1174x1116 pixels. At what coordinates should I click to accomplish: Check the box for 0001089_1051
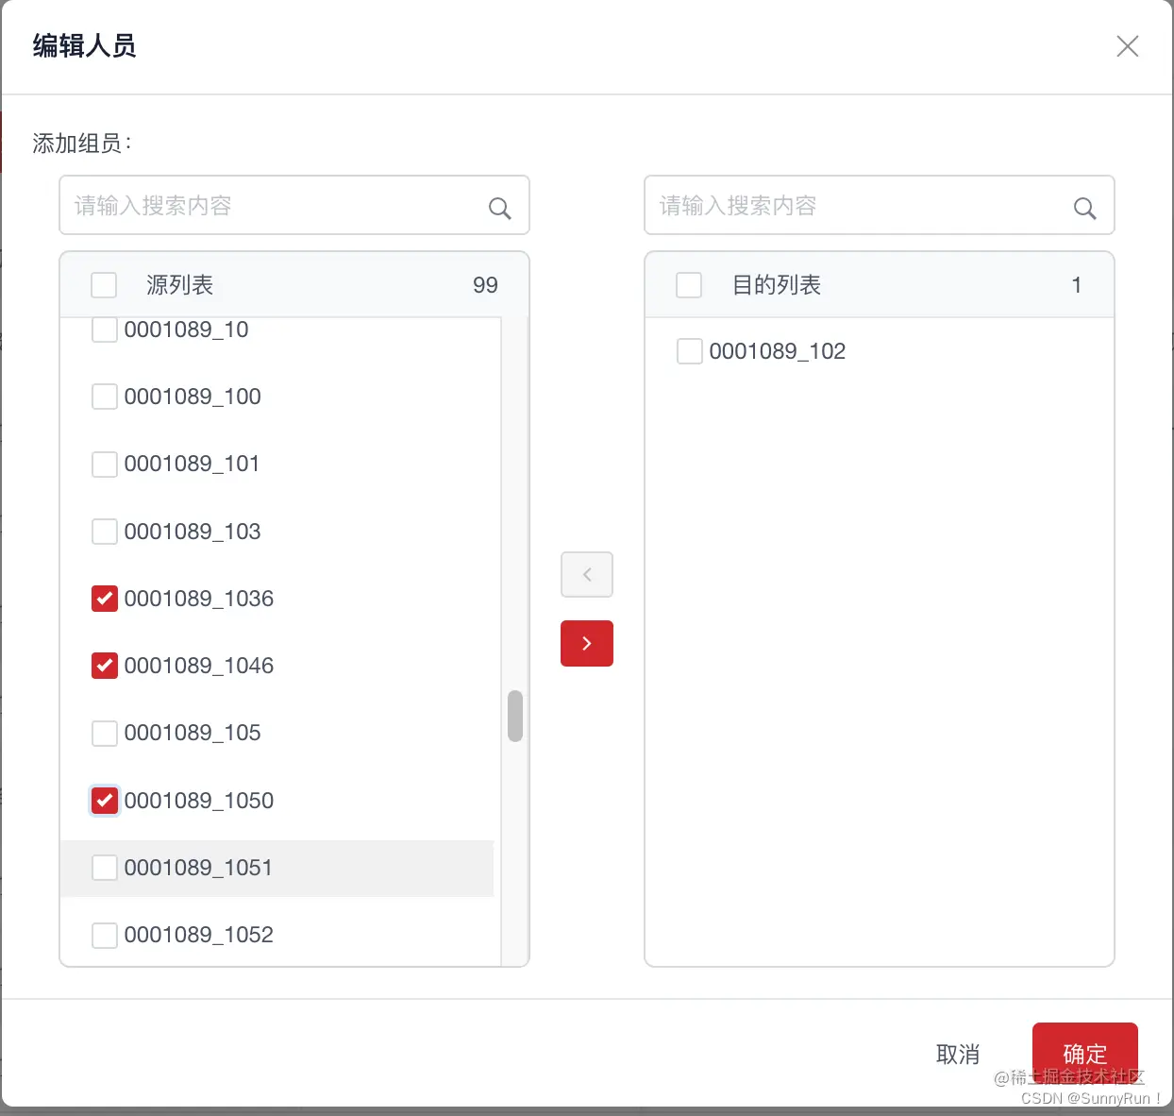pyautogui.click(x=105, y=868)
